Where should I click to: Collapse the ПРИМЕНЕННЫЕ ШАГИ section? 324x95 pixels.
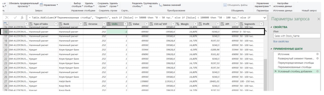point(271,49)
